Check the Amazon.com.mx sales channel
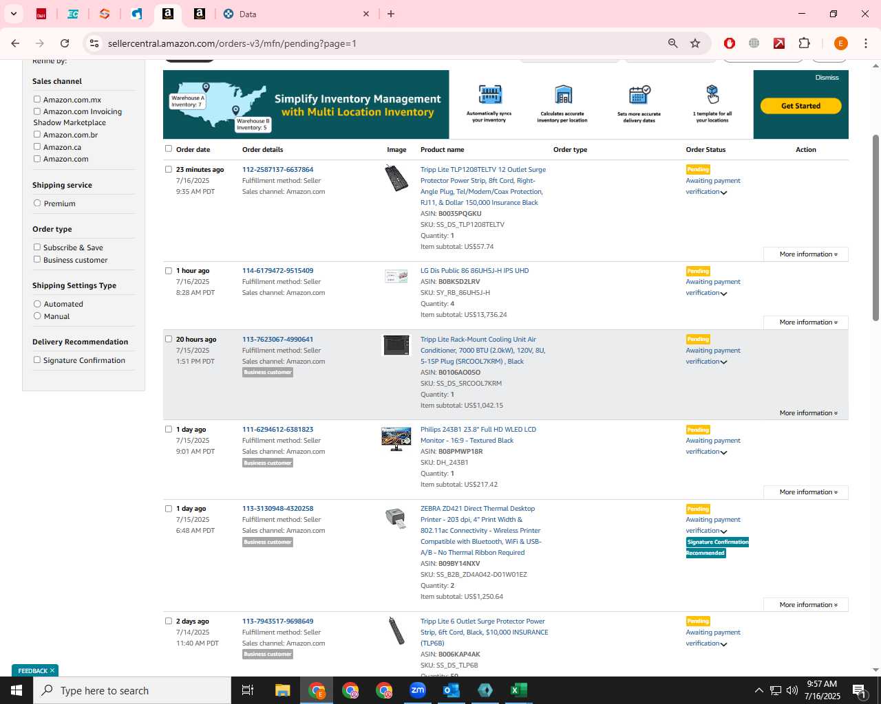Viewport: 881px width, 704px height. [x=37, y=100]
